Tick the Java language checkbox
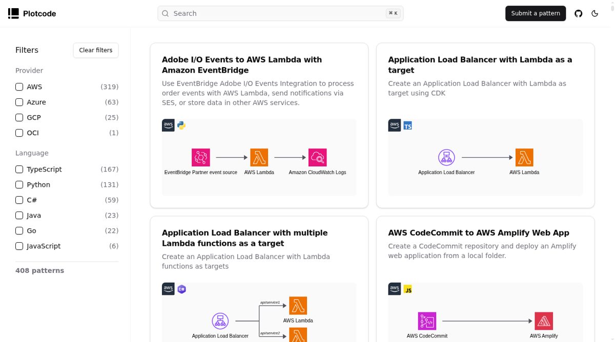615x342 pixels. 19,216
